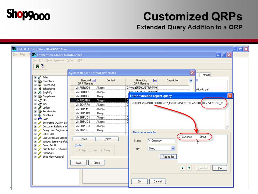Expand the LSA Corporate Videos node
This screenshot has height=194, width=258.
[35, 138]
